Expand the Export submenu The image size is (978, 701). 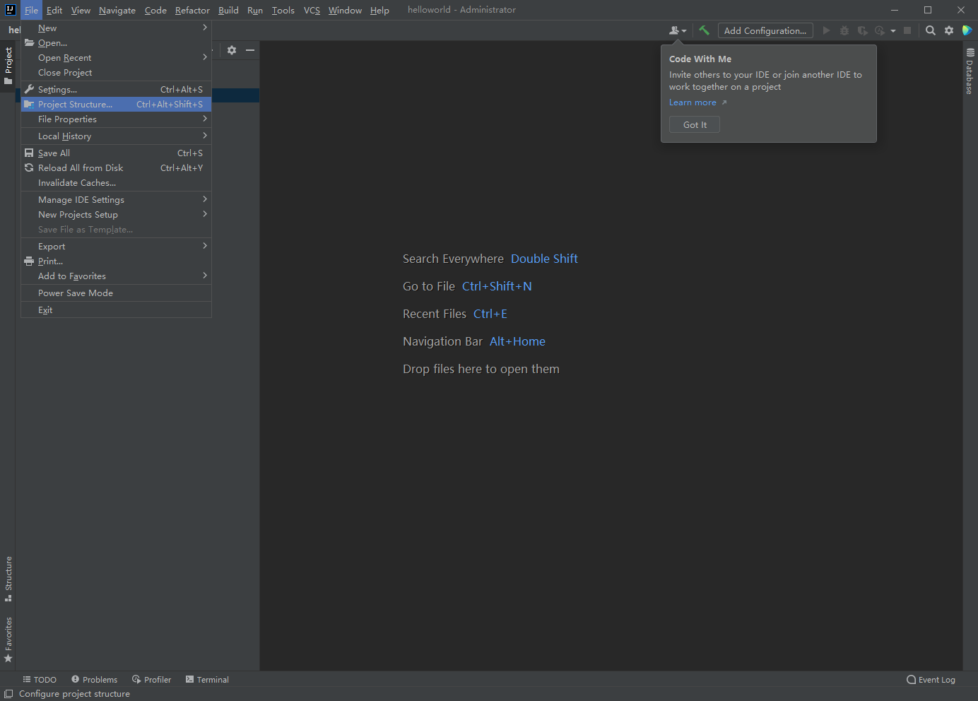coord(116,247)
